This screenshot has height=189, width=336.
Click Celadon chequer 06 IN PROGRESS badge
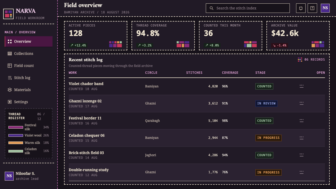pyautogui.click(x=269, y=138)
